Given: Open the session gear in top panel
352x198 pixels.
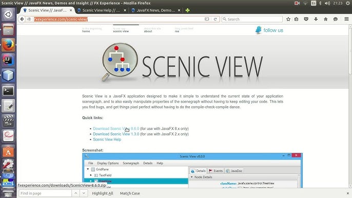Looking at the screenshot, I should click(x=348, y=3).
